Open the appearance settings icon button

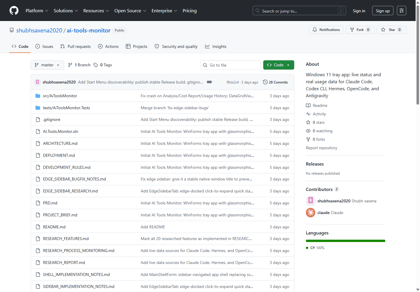(x=402, y=11)
